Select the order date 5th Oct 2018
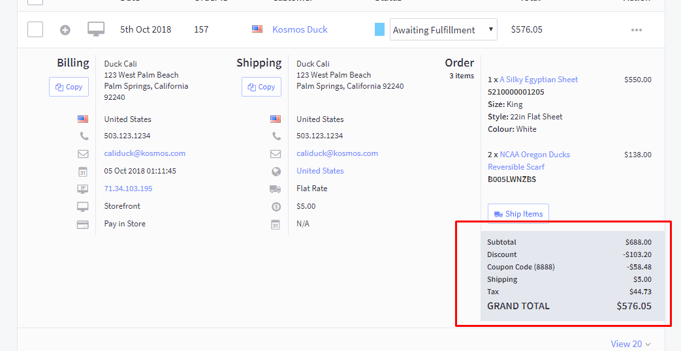 146,29
